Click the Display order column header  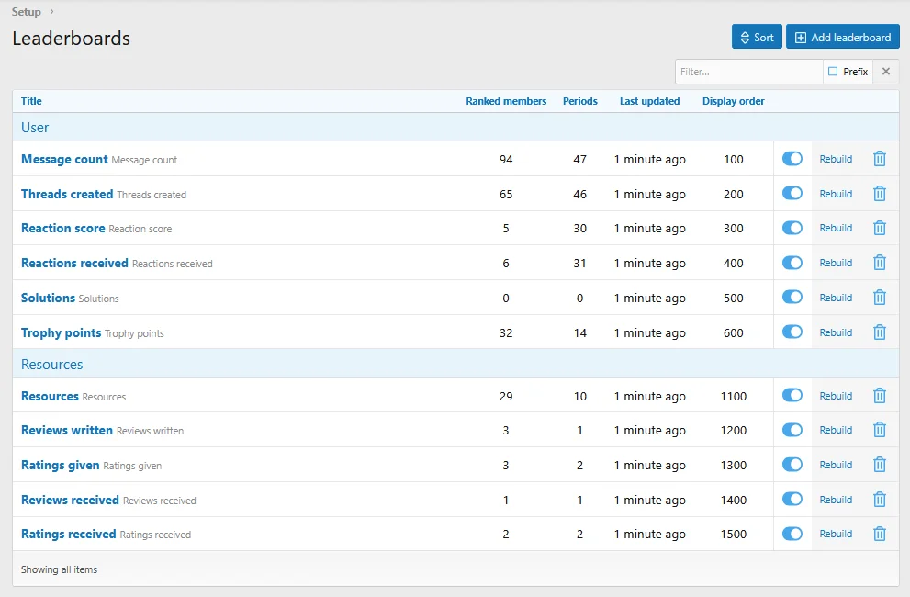pos(733,101)
